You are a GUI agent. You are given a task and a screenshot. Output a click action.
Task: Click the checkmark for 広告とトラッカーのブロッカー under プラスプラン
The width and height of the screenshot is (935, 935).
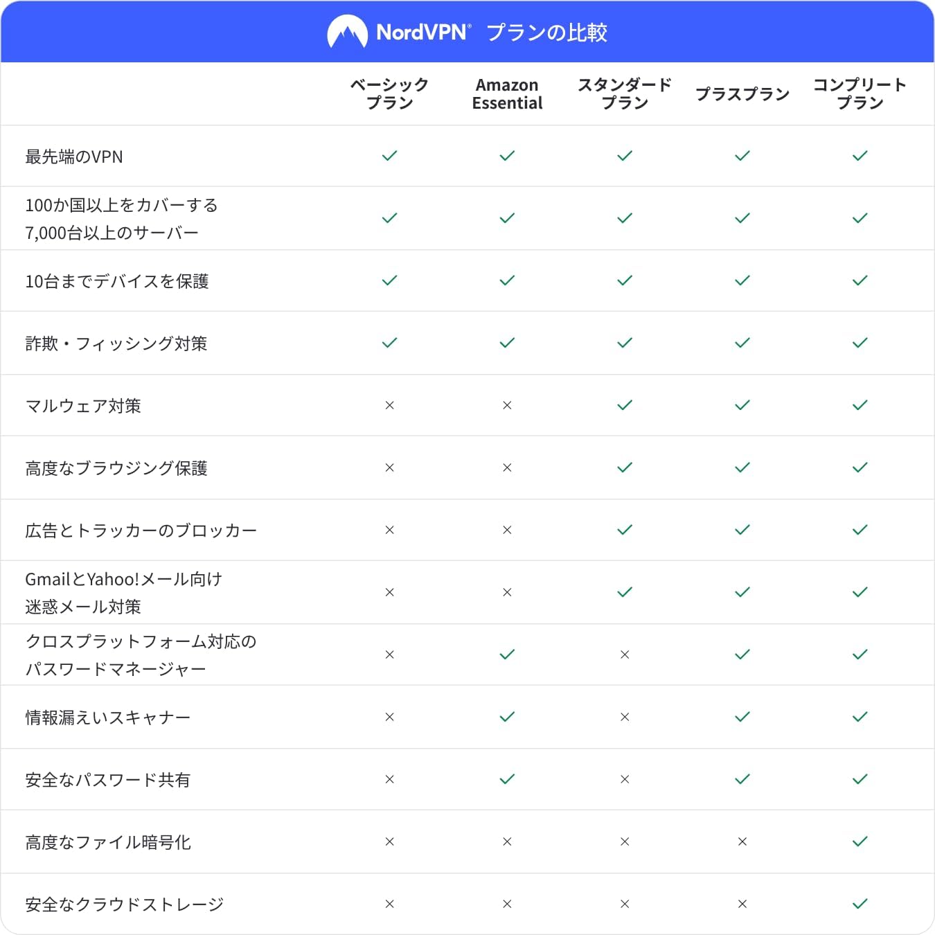(x=742, y=530)
